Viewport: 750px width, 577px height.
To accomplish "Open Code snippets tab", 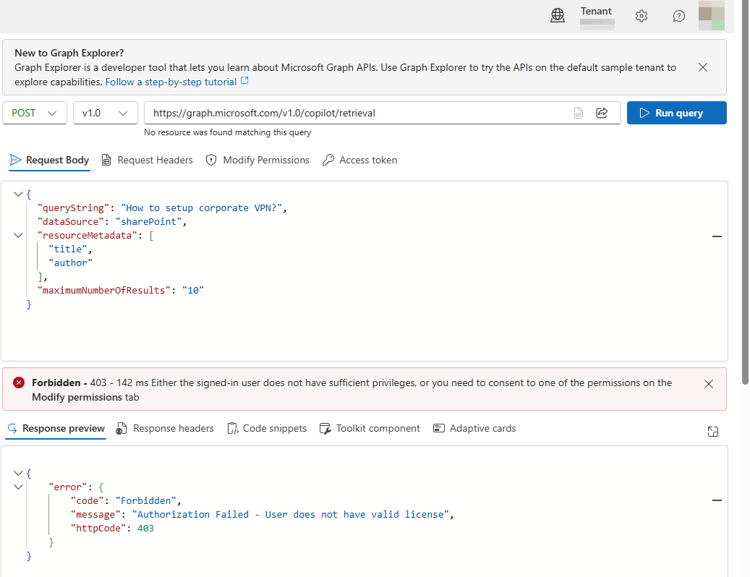I will pos(267,428).
